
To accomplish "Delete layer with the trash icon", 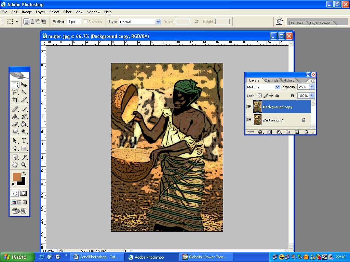I will pos(306,132).
